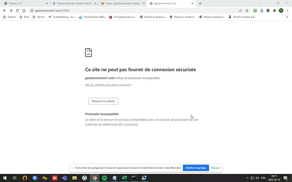Open Spotify from the taskbar
The width and height of the screenshot is (292, 182).
pos(104,178)
